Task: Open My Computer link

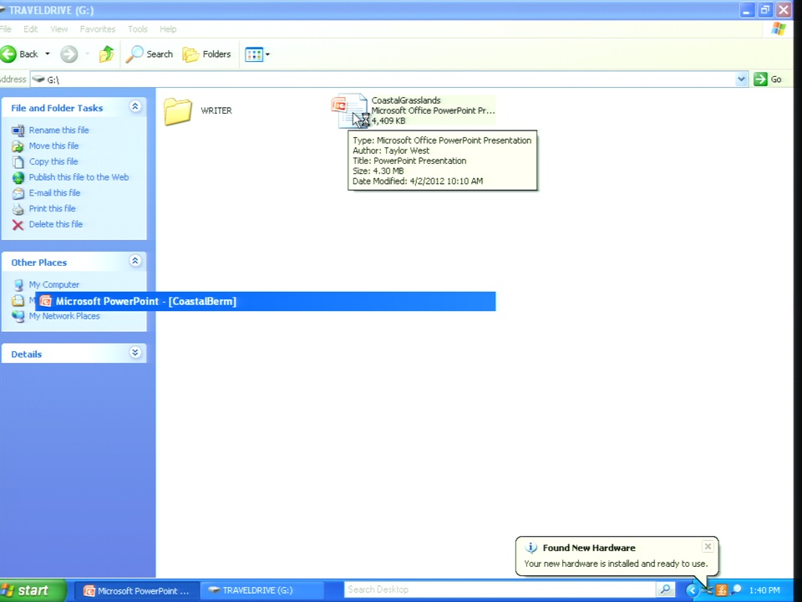Action: click(x=53, y=284)
